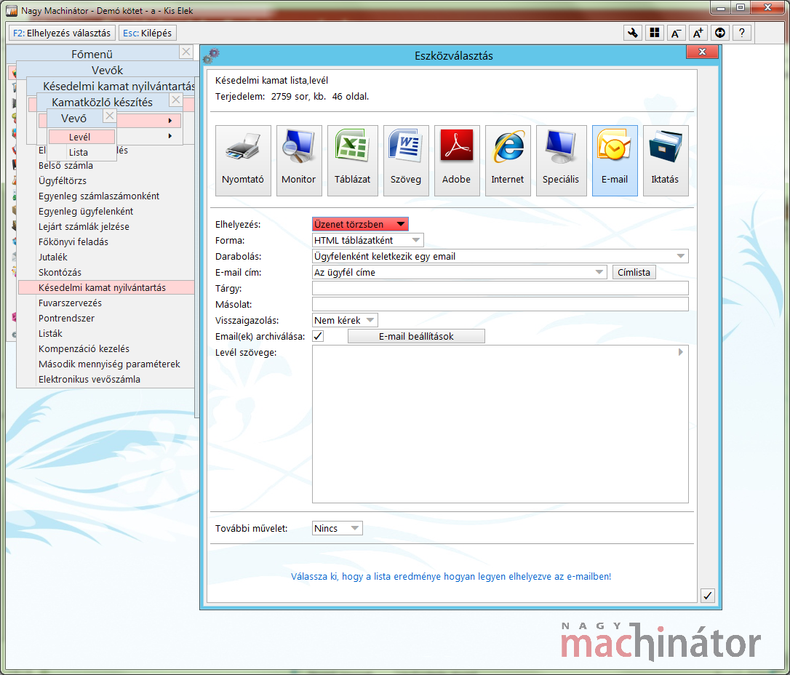Open help with question mark icon

point(742,33)
